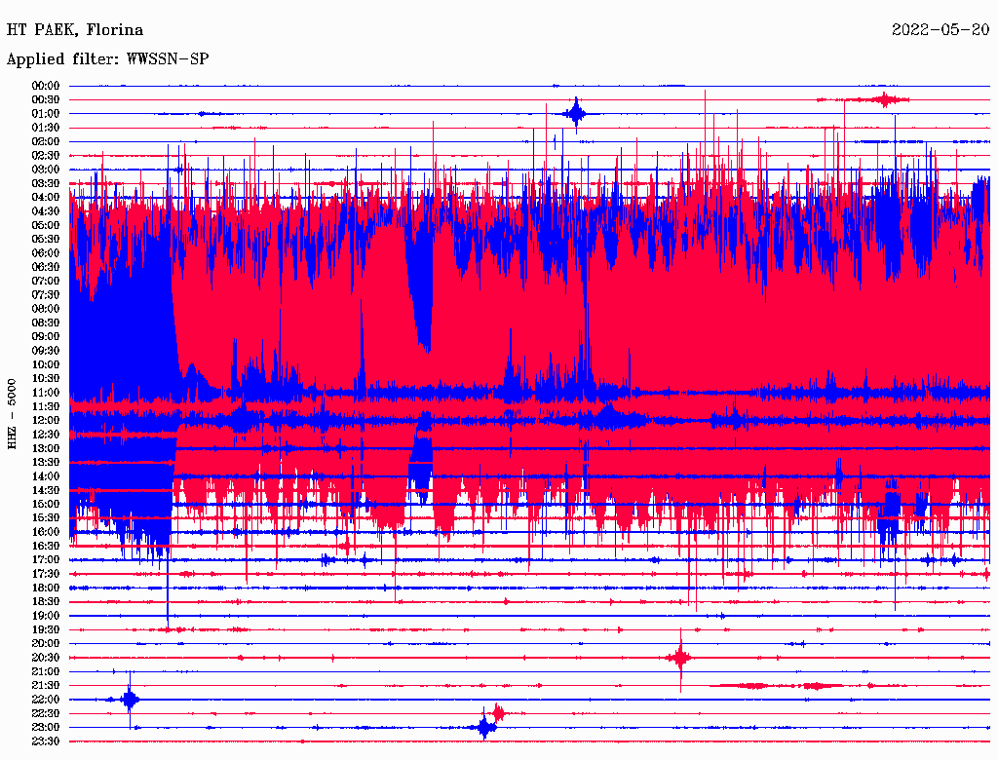Image resolution: width=998 pixels, height=760 pixels.
Task: Select the 03:00 time label
Action: (x=46, y=170)
